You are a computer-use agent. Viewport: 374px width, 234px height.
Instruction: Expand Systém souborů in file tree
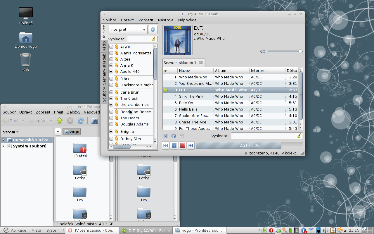coord(4,146)
